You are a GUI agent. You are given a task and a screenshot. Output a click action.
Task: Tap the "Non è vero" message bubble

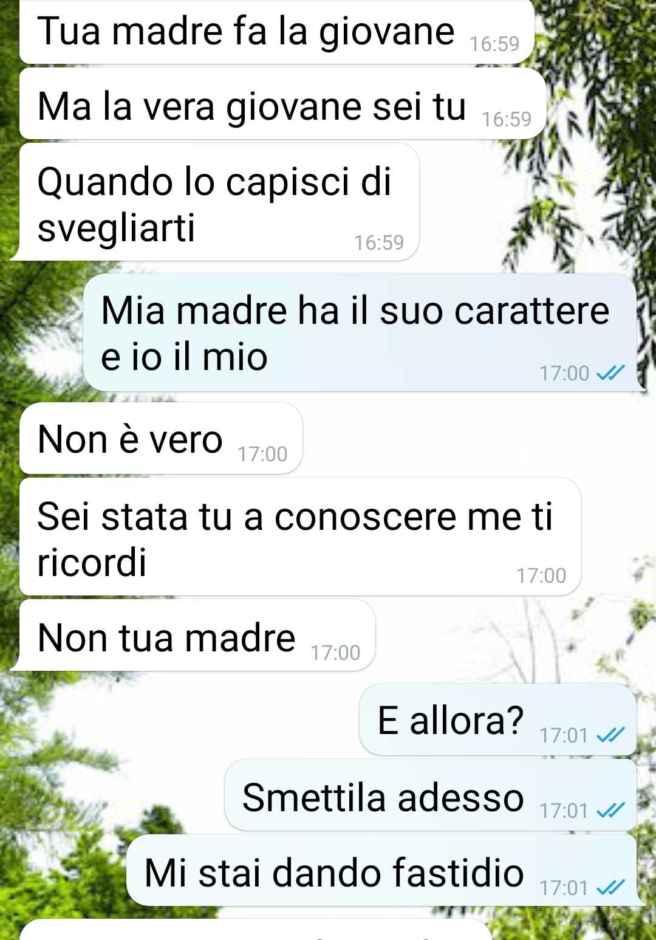click(161, 439)
